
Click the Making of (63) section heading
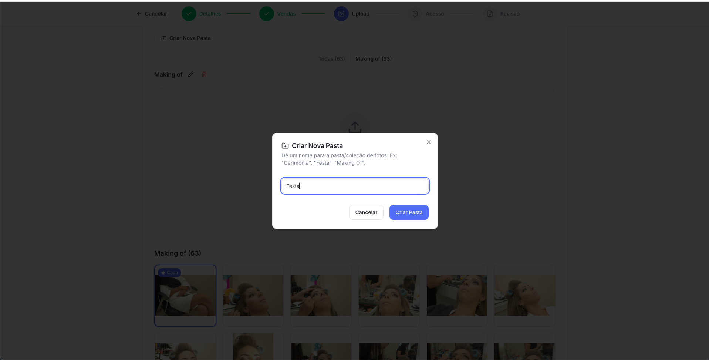click(x=178, y=253)
